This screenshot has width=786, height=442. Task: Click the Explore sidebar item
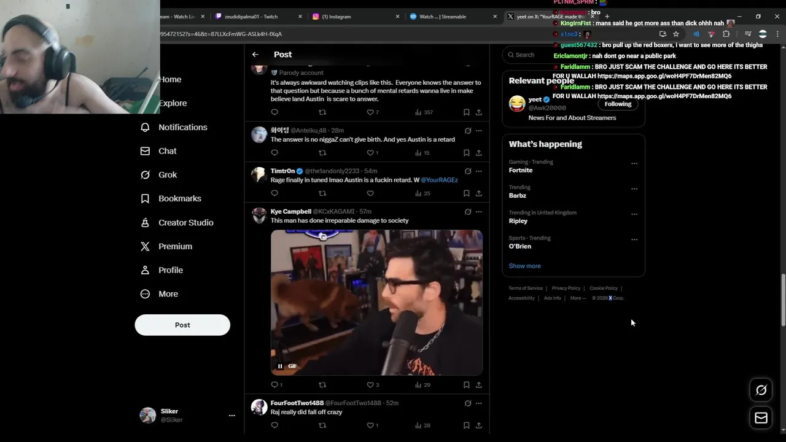[x=173, y=103]
